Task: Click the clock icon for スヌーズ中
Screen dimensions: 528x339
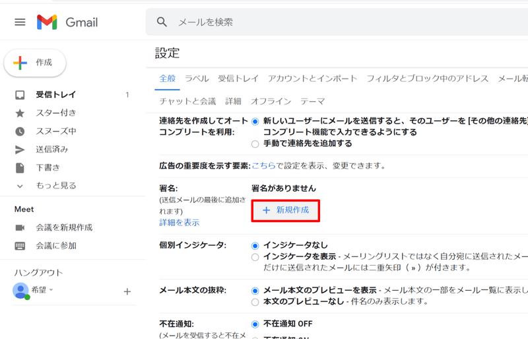Action: (20, 132)
